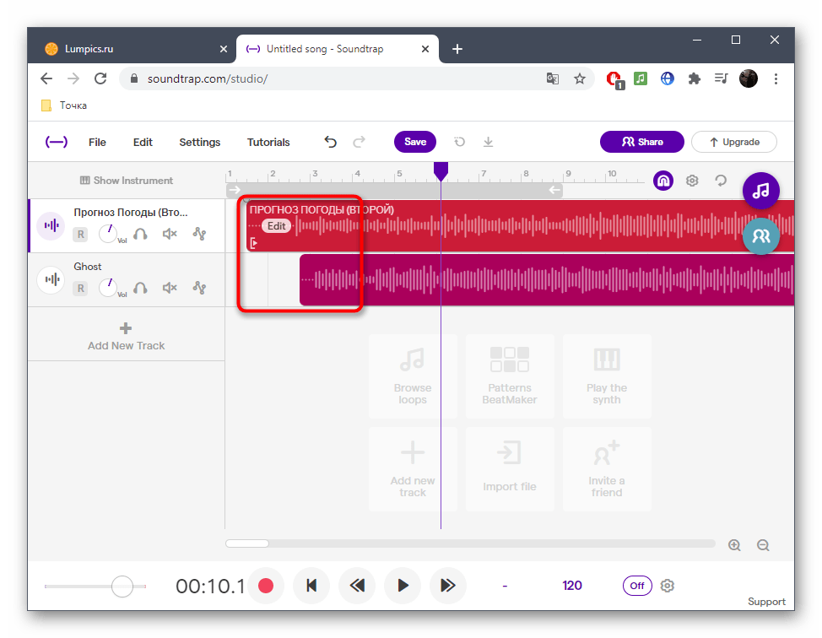The width and height of the screenshot is (822, 638).
Task: Click the region loop handle icon
Action: click(254, 243)
